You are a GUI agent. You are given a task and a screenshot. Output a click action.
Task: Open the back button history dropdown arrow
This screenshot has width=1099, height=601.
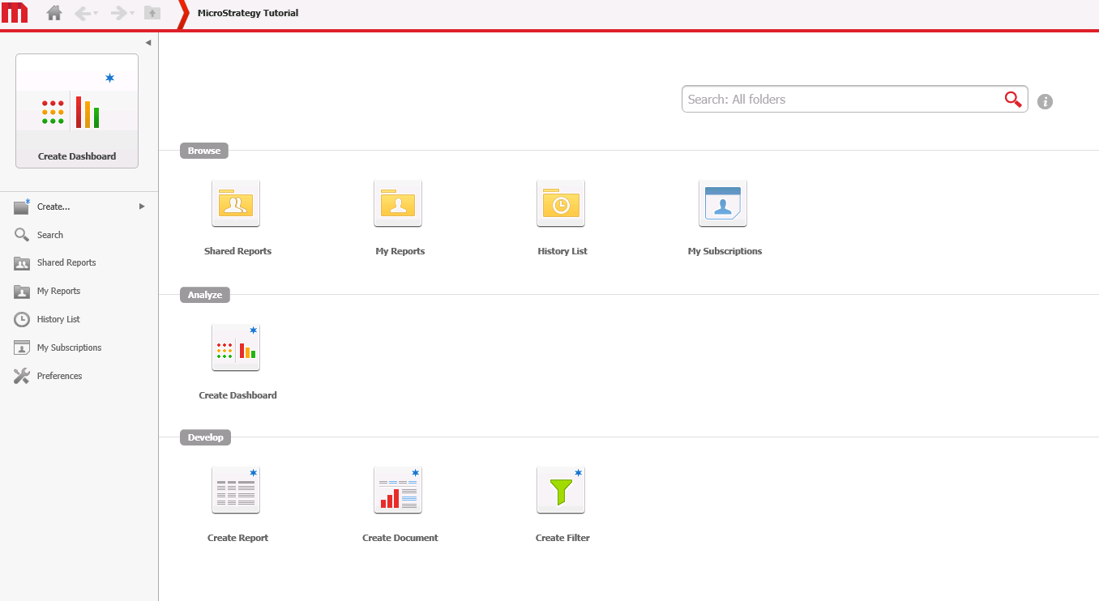coord(96,14)
